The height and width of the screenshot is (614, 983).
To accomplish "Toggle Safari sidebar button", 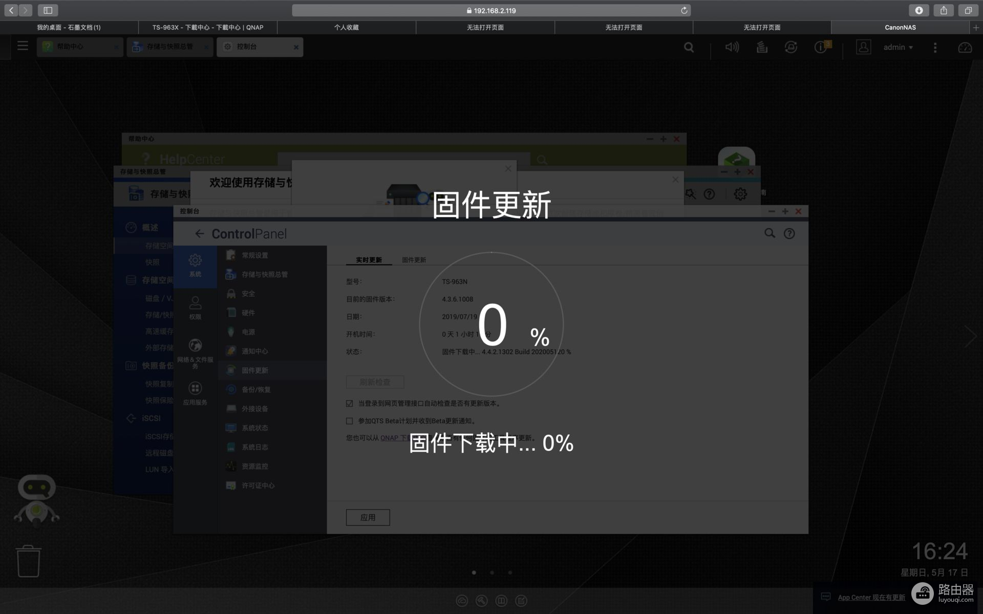I will point(48,10).
